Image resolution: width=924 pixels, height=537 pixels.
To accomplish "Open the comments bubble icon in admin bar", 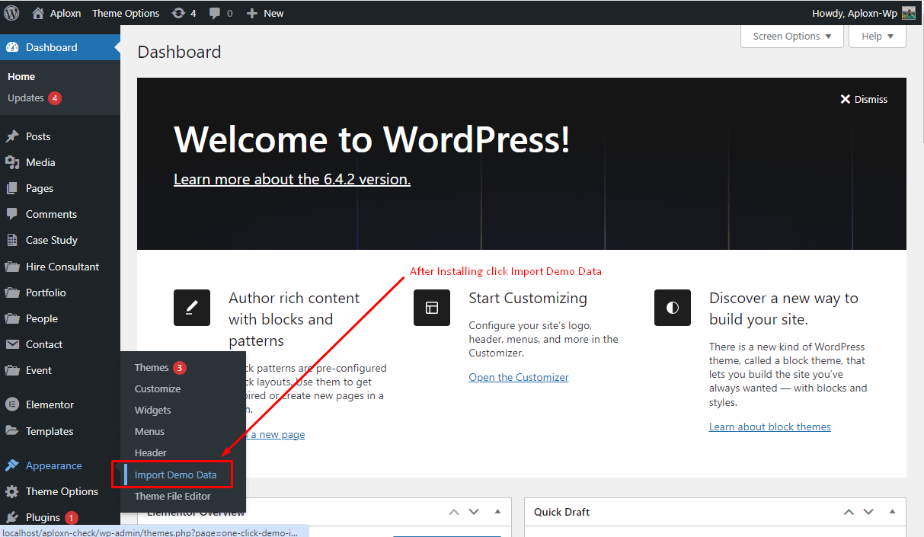I will (x=215, y=13).
